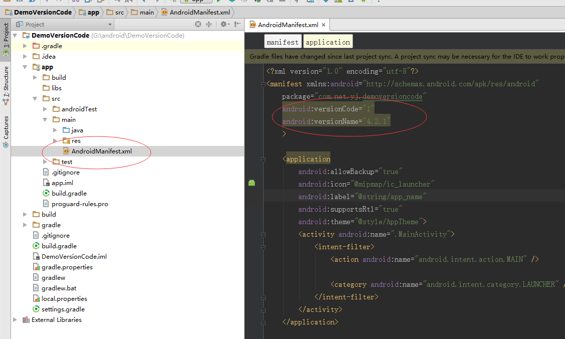565x339 pixels.
Task: Select settings.gradle file in tree
Action: [63, 309]
